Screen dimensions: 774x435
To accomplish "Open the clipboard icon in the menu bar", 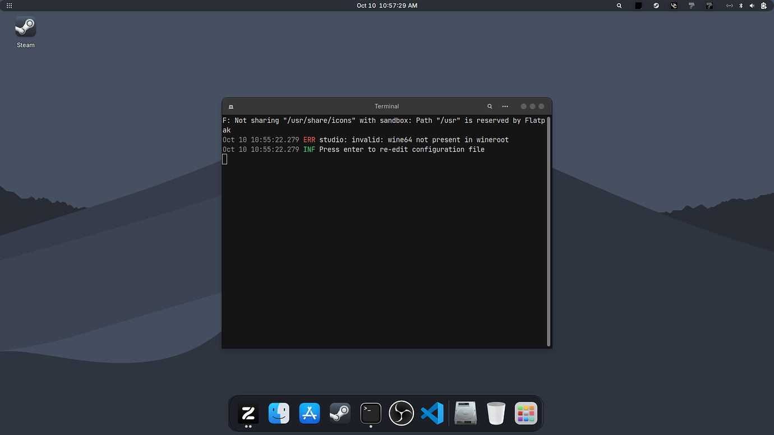I will (x=764, y=6).
